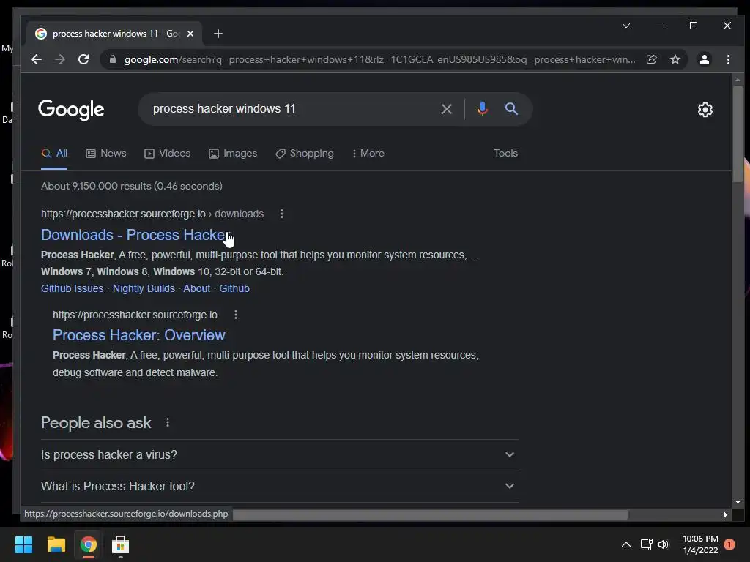Clear the Google search query
The width and height of the screenshot is (750, 562).
tap(447, 109)
